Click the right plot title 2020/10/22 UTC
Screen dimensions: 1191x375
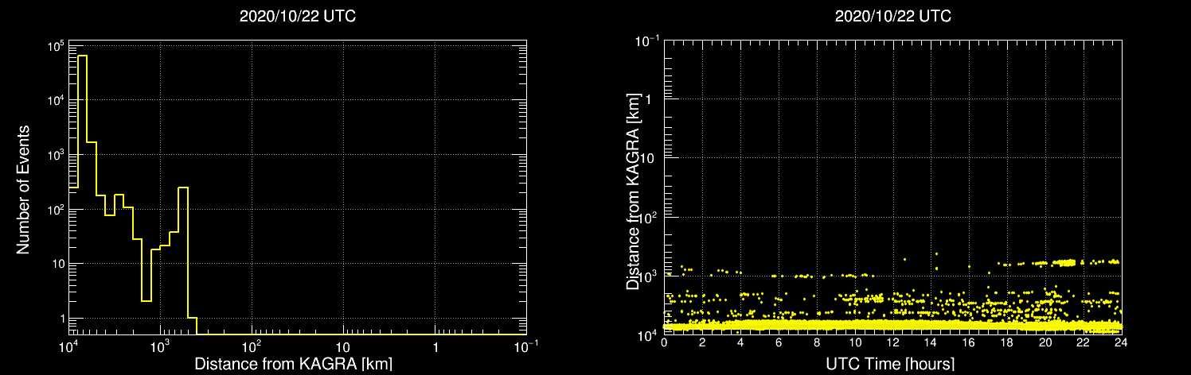coord(892,16)
